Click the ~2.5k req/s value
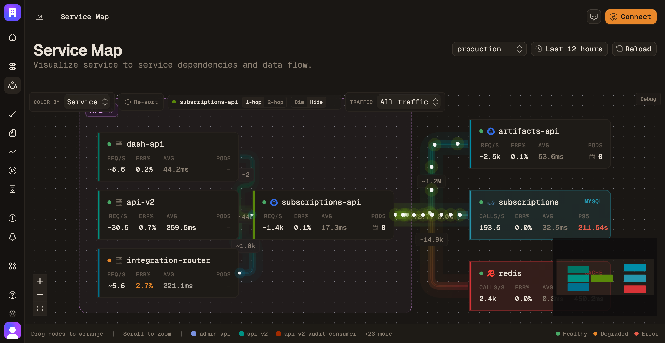This screenshot has height=343, width=665. tap(490, 157)
